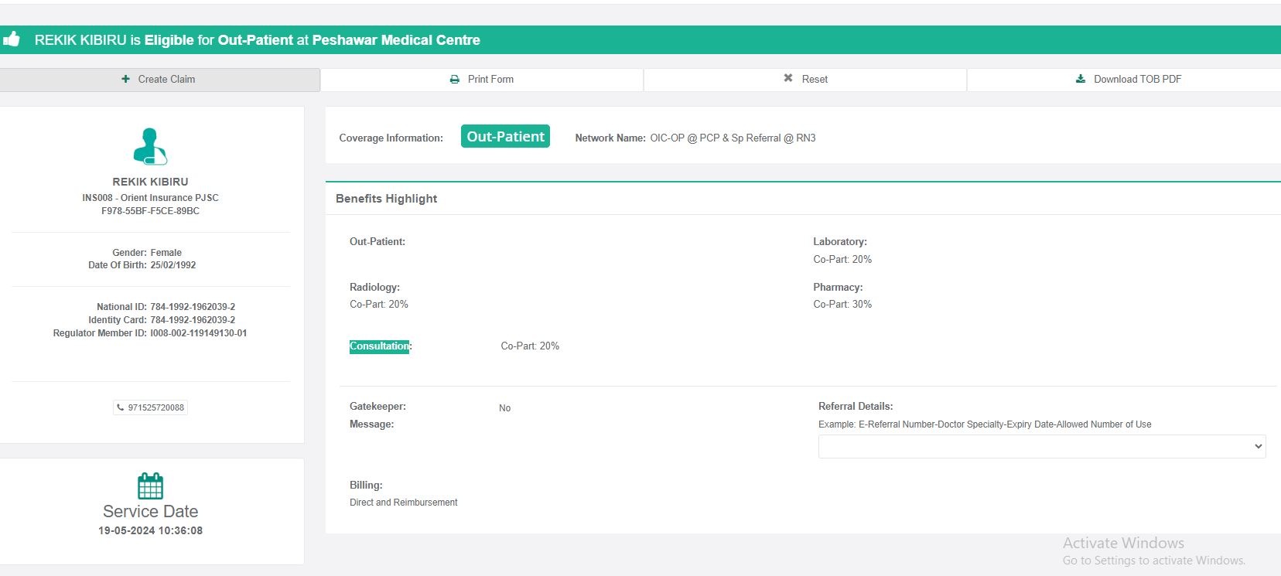
Task: Click the Benefits Highlight section header
Action: coord(387,199)
